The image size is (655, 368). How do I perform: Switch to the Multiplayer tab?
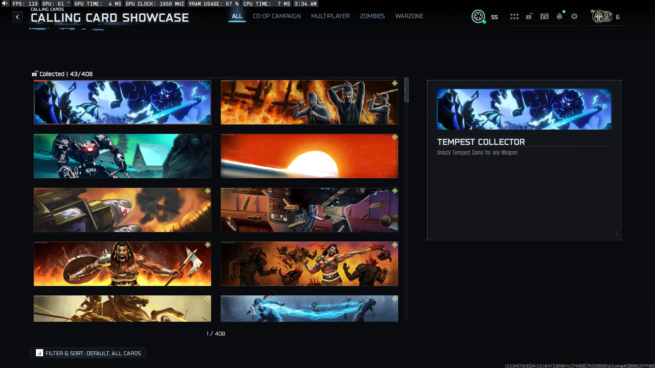(330, 16)
